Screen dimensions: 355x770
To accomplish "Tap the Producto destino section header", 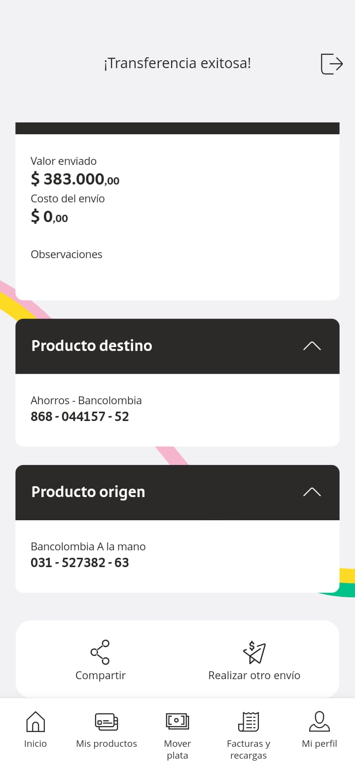I will [x=92, y=346].
